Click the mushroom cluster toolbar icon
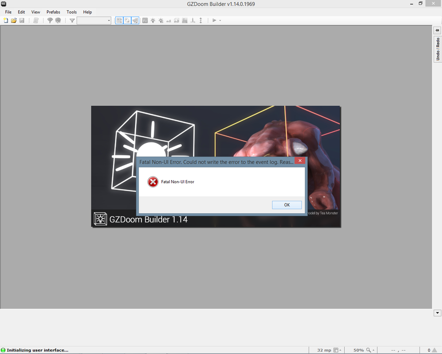Viewport: 442px width, 354px height. click(58, 20)
